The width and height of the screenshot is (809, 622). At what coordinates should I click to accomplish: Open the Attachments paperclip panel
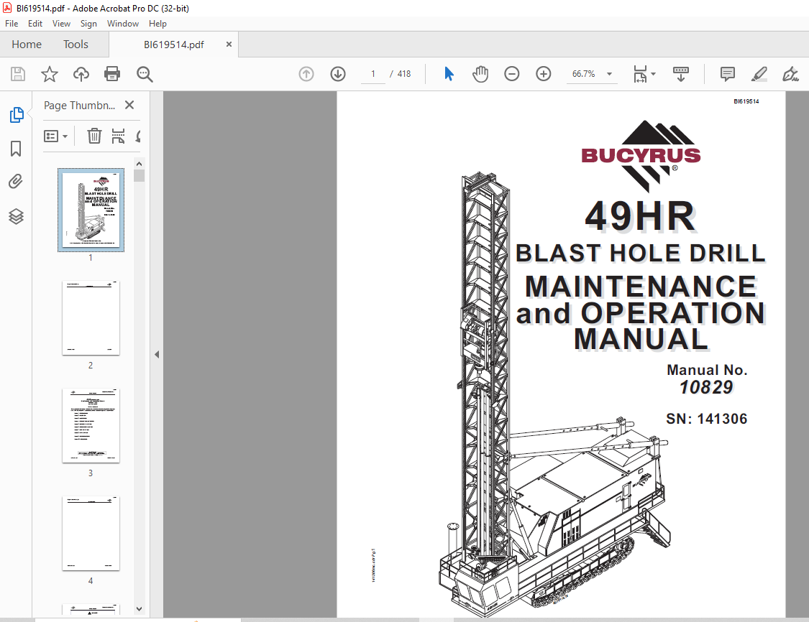point(16,182)
